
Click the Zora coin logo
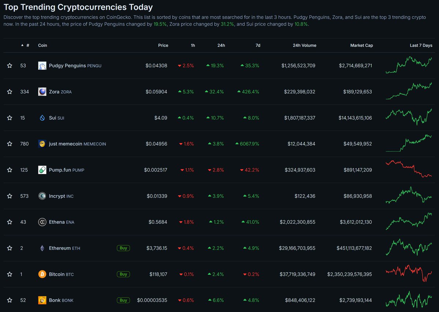tap(42, 92)
